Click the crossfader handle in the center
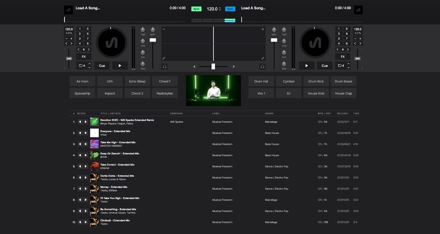The height and width of the screenshot is (234, 440). pos(213,66)
